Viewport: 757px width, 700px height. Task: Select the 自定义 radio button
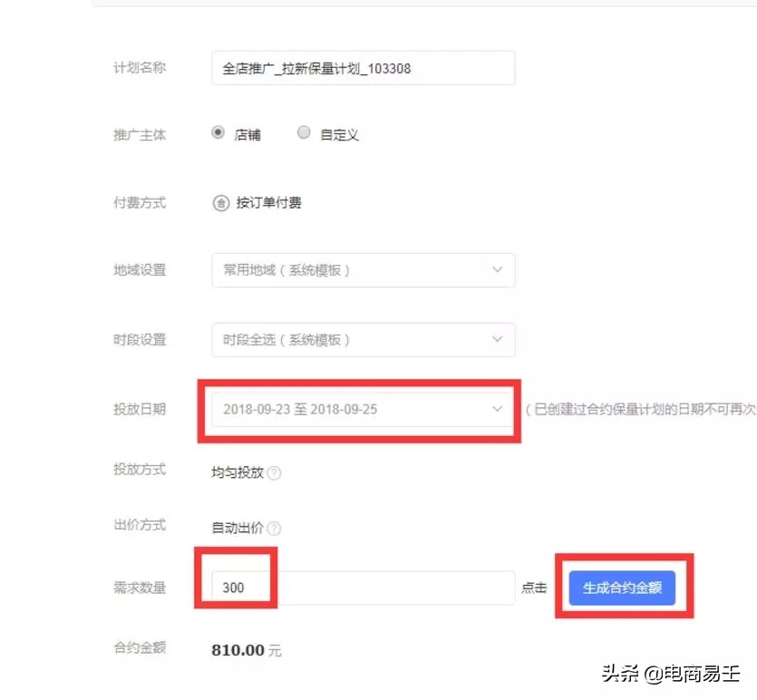click(x=304, y=132)
